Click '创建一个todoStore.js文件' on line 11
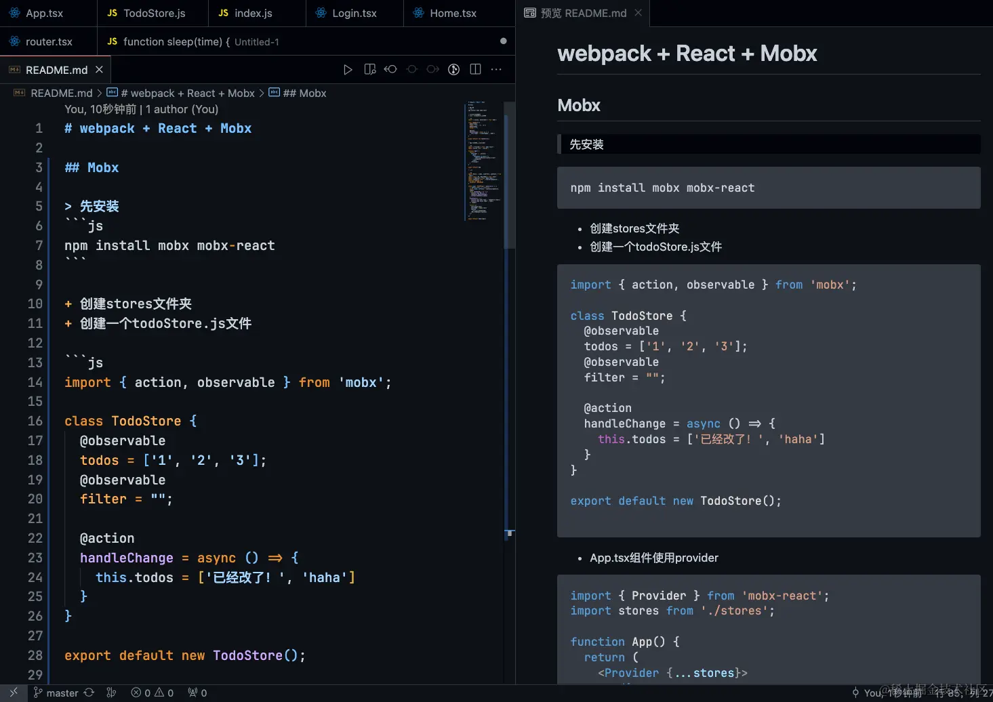Image resolution: width=993 pixels, height=702 pixels. click(x=165, y=323)
